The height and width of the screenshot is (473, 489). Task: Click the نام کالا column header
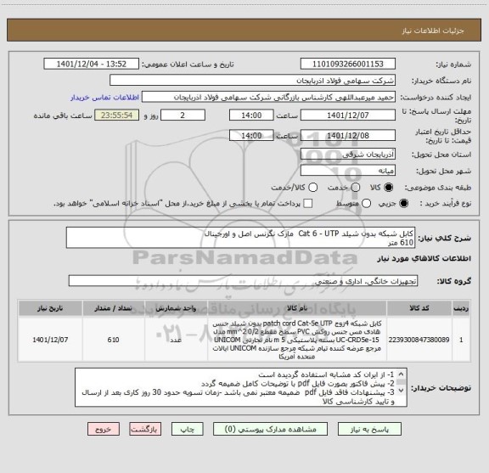tap(297, 308)
